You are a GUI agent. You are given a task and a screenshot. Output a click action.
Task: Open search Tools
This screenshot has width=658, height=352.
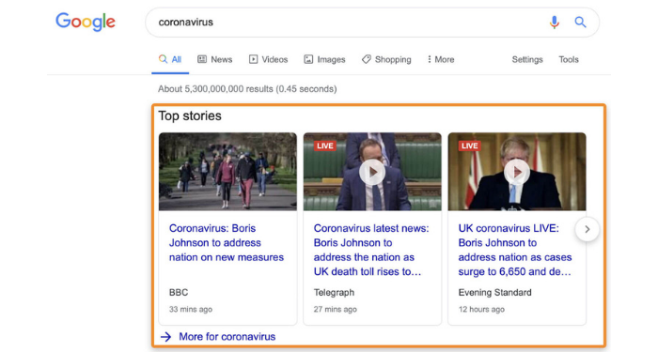click(569, 59)
